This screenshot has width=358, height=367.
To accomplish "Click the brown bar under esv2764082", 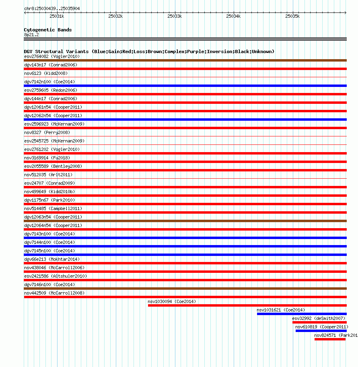I will 185,60.
